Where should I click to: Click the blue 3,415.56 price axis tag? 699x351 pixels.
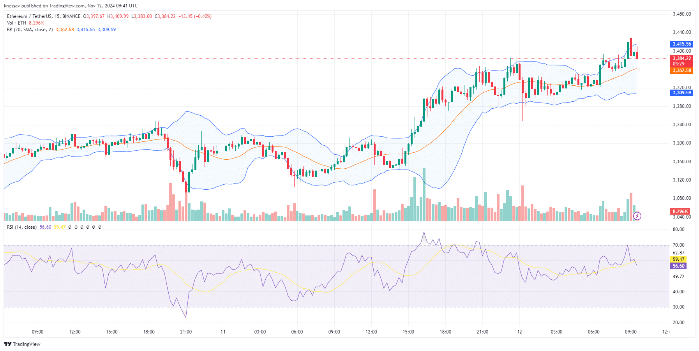681,44
